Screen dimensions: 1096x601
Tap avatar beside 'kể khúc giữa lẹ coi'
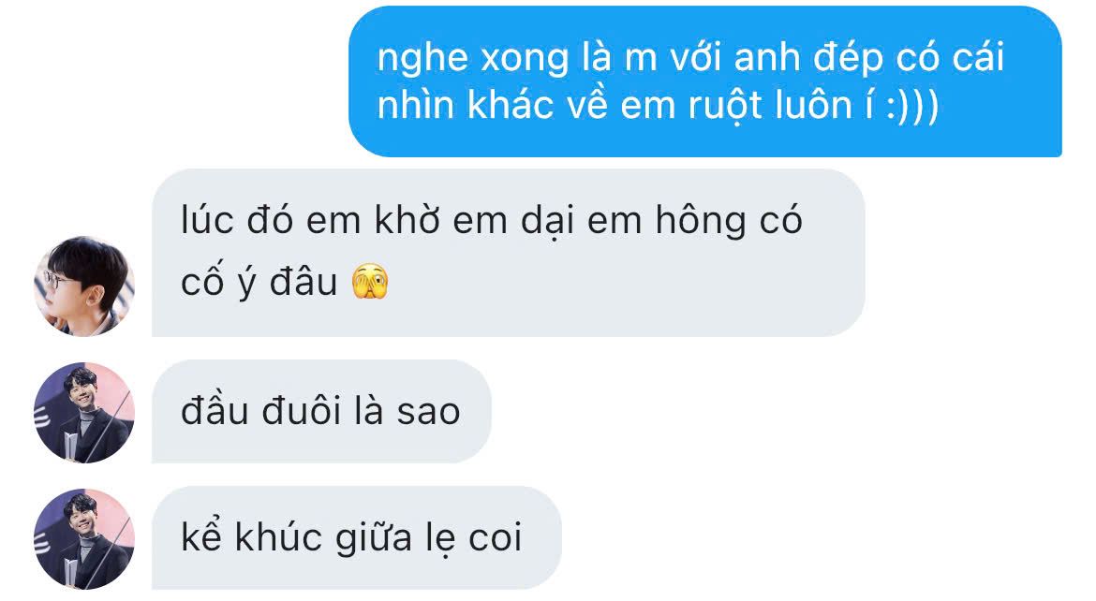click(84, 539)
